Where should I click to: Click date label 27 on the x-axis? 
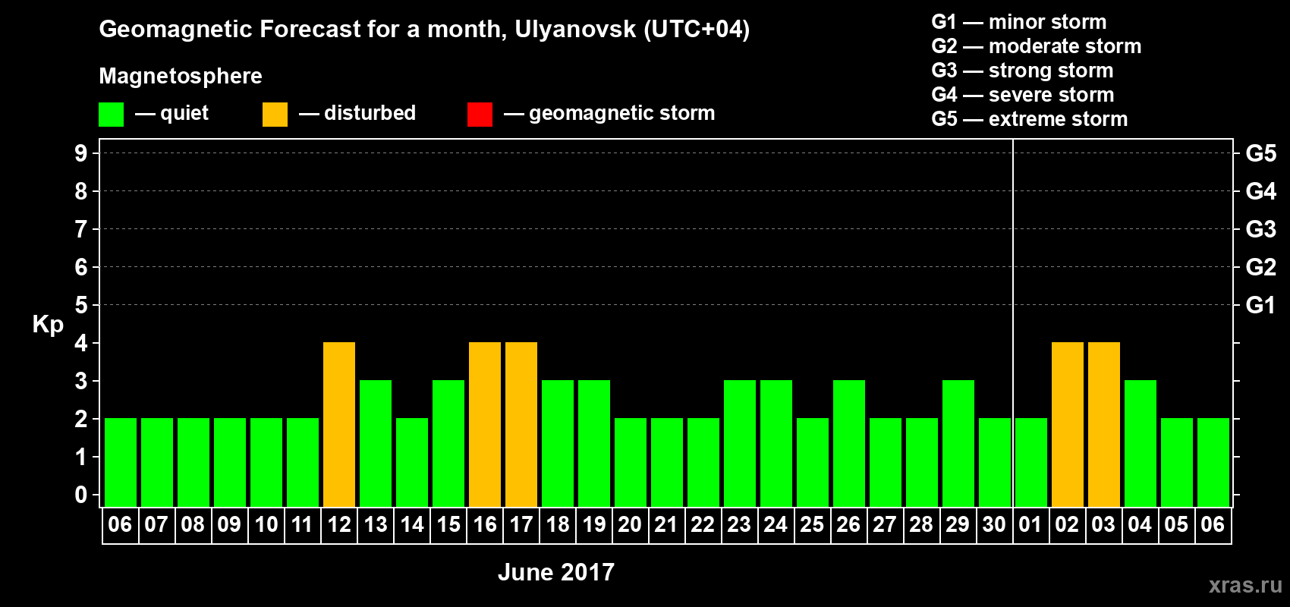885,524
